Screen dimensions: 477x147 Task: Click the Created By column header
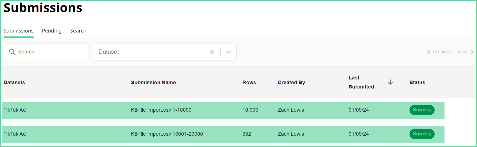point(291,83)
